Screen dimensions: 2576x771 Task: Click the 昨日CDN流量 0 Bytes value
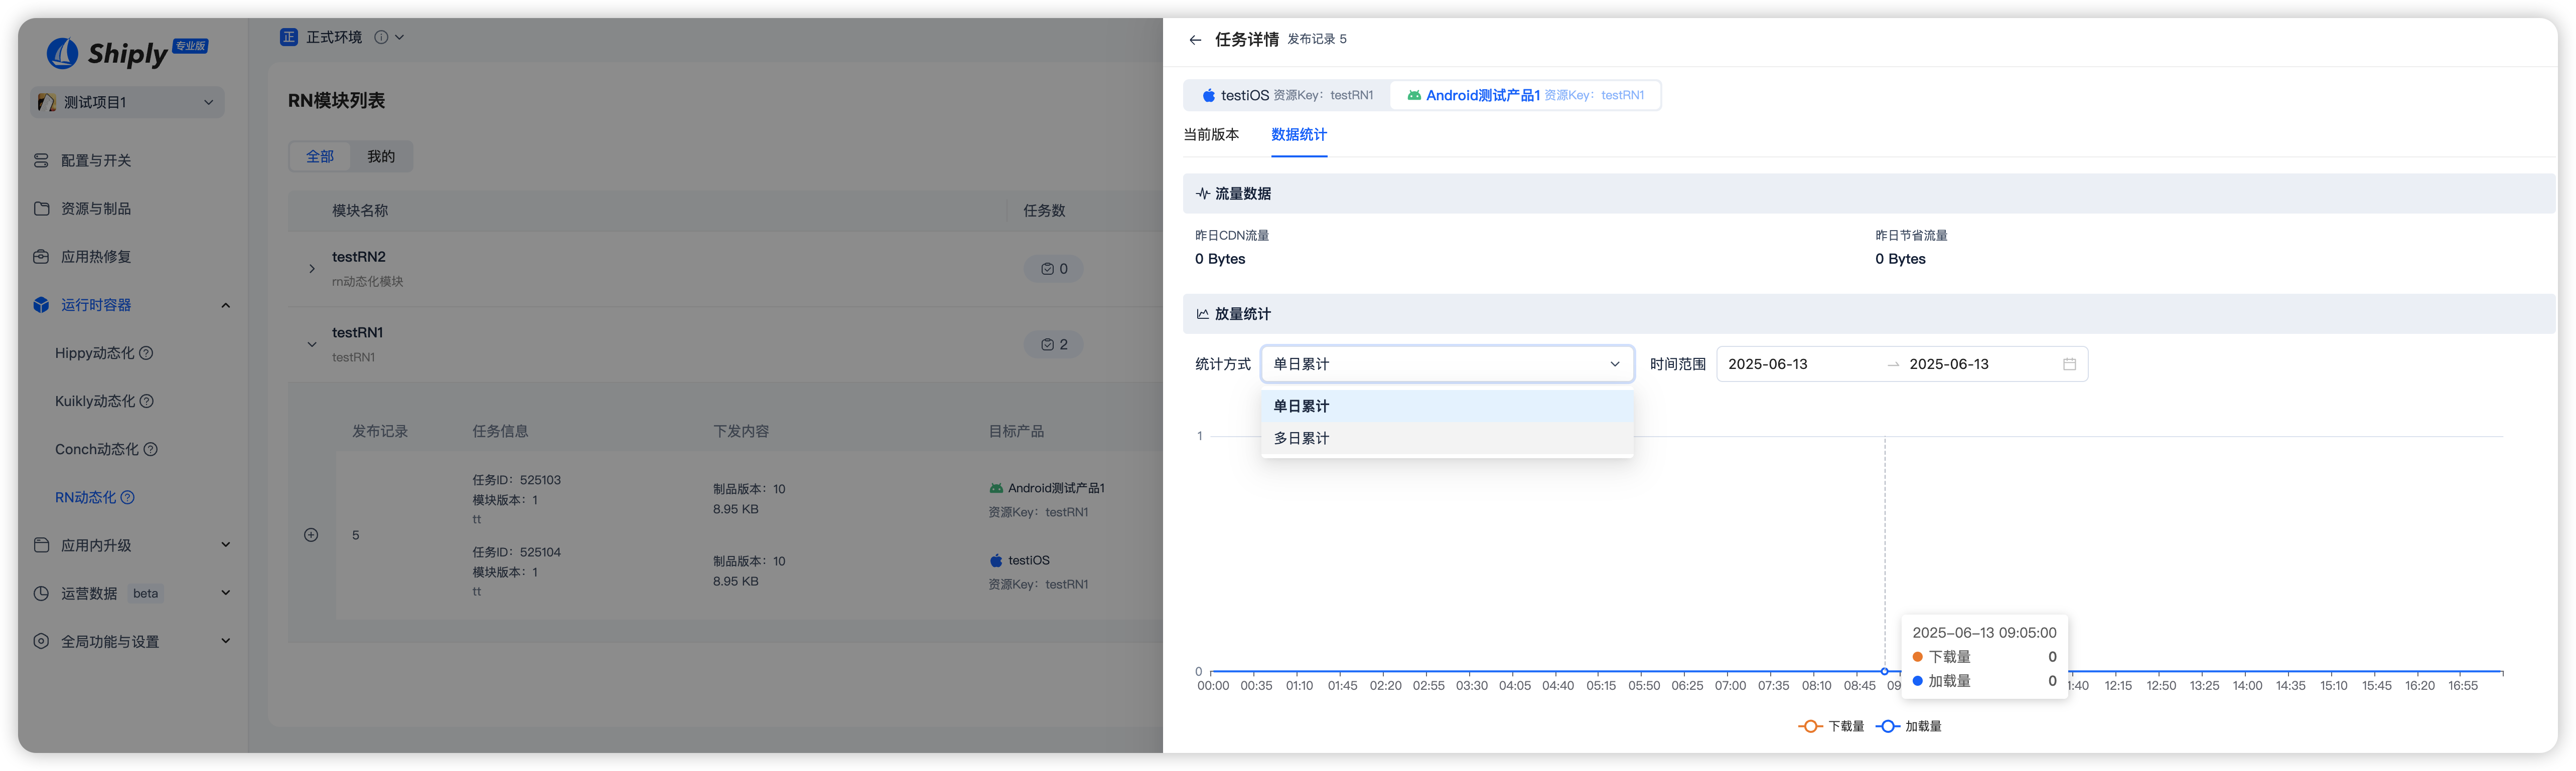pyautogui.click(x=1220, y=259)
